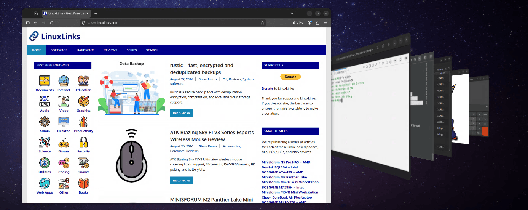Image resolution: width=528 pixels, height=210 pixels.
Task: Open the Audio category LIVE icon
Action: pyautogui.click(x=45, y=101)
